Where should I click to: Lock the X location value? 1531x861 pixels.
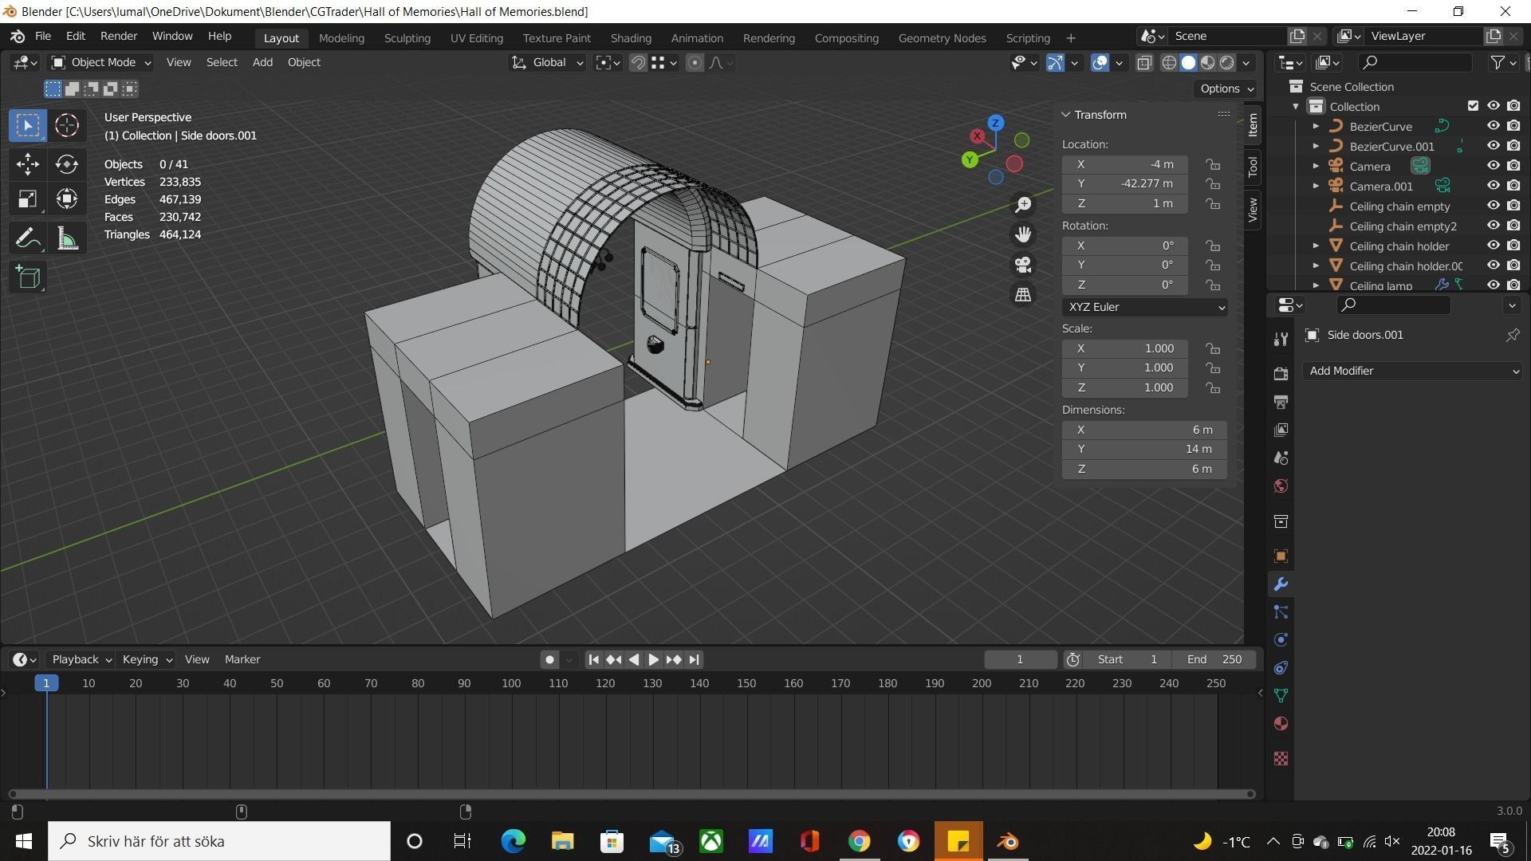click(1213, 164)
